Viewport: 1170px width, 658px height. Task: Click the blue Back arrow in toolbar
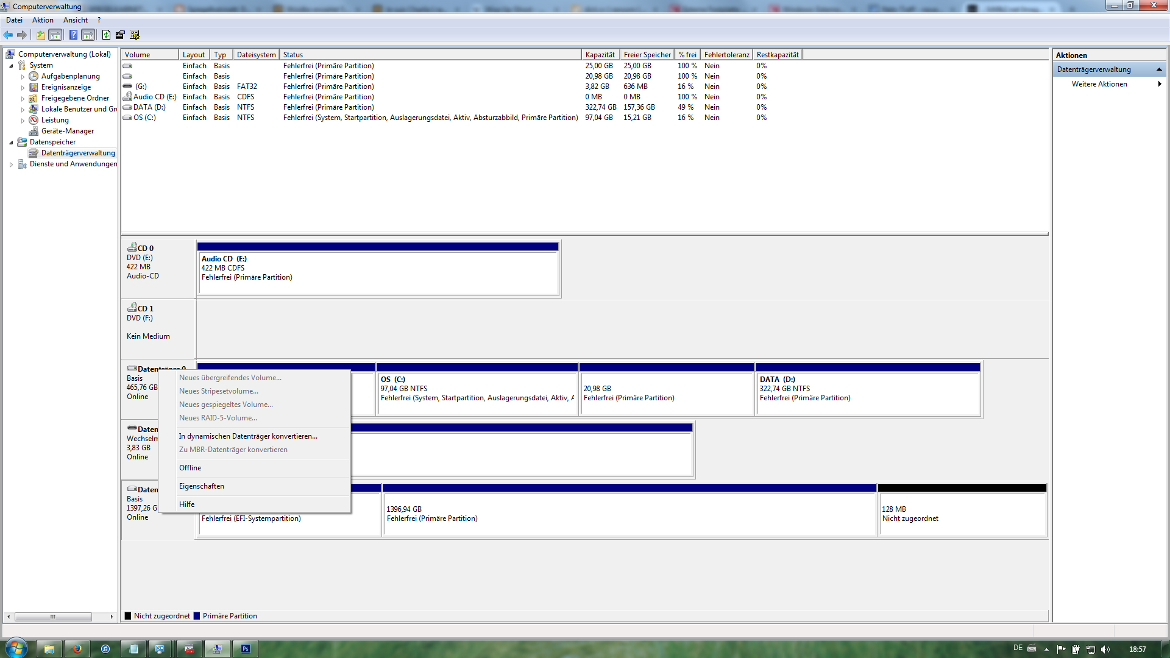pos(8,35)
